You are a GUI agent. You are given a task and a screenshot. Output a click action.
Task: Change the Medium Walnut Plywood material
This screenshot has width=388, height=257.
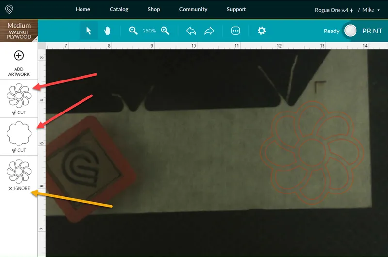tap(19, 31)
